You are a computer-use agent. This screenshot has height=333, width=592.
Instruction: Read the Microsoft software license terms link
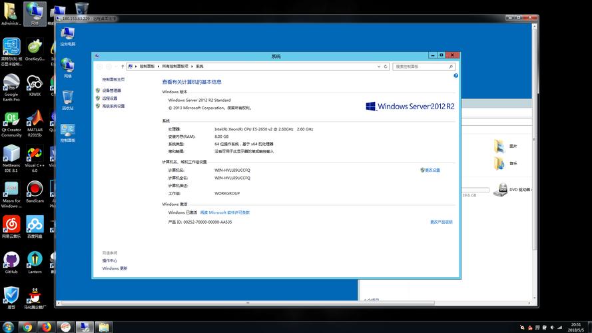coord(224,212)
